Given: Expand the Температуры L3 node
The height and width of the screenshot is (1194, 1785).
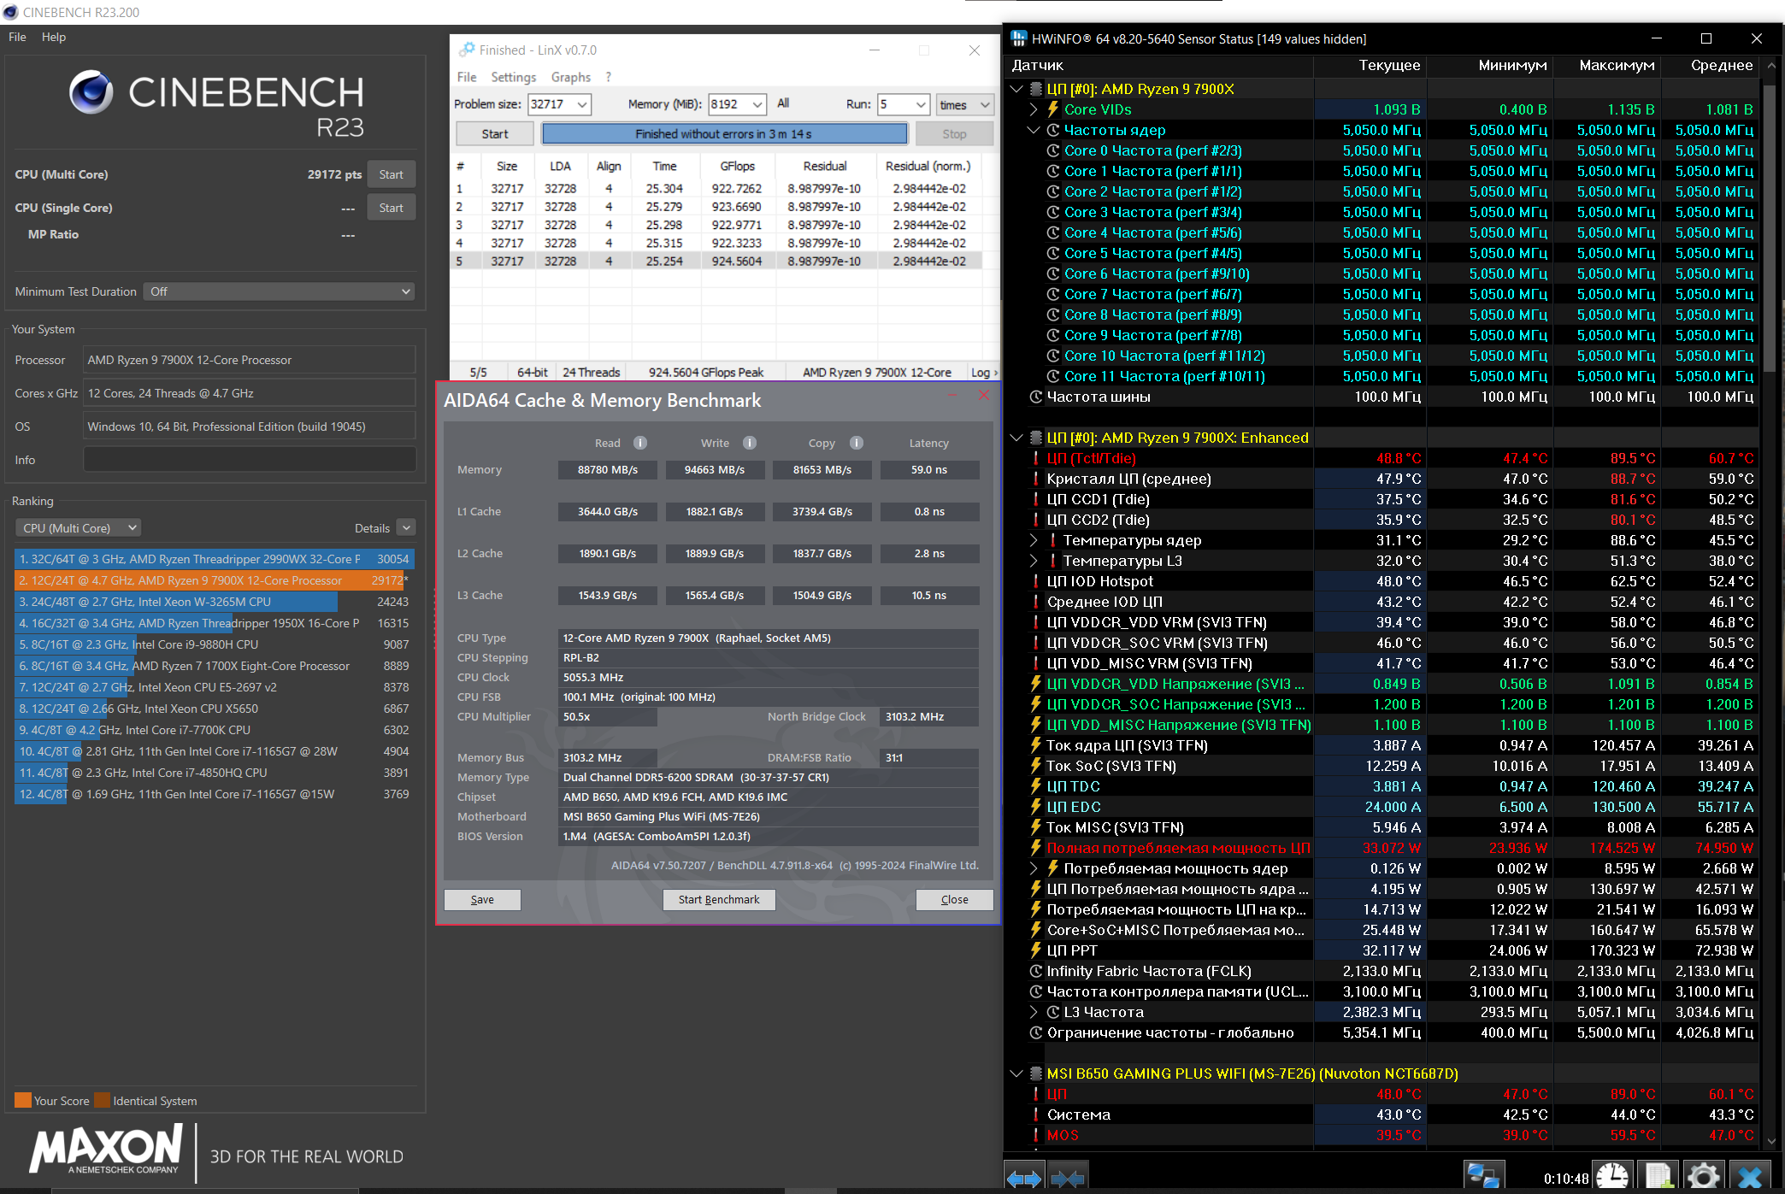Looking at the screenshot, I should [1034, 561].
